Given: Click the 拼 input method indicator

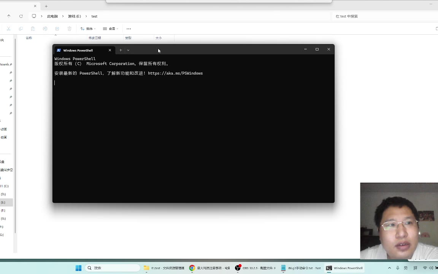Looking at the screenshot, I should (415, 268).
